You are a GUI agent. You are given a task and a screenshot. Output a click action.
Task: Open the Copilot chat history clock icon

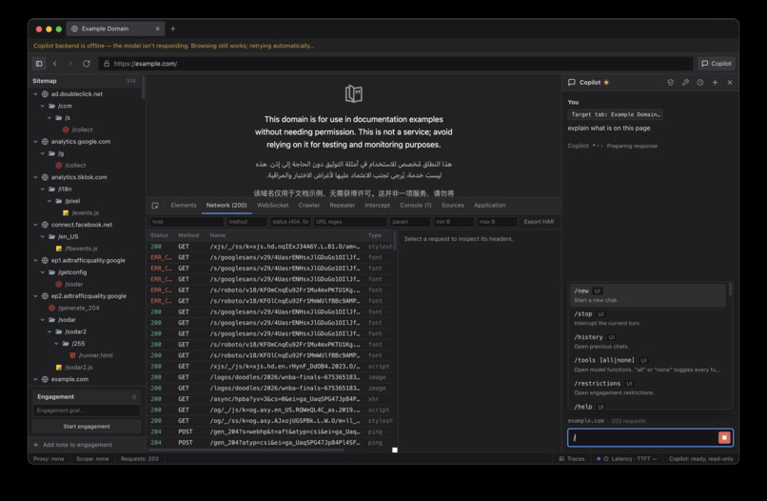coord(700,82)
